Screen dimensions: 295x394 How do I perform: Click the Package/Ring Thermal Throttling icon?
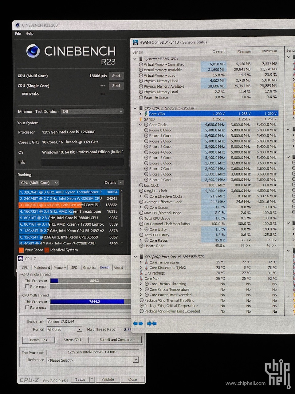[x=141, y=300]
